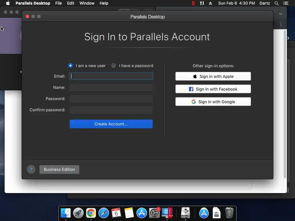Select the 'I am a new user' radio button
Image resolution: width=295 pixels, height=221 pixels.
[70, 66]
